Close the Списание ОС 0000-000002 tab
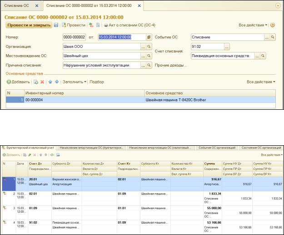The image size is (284, 235). click(x=140, y=6)
